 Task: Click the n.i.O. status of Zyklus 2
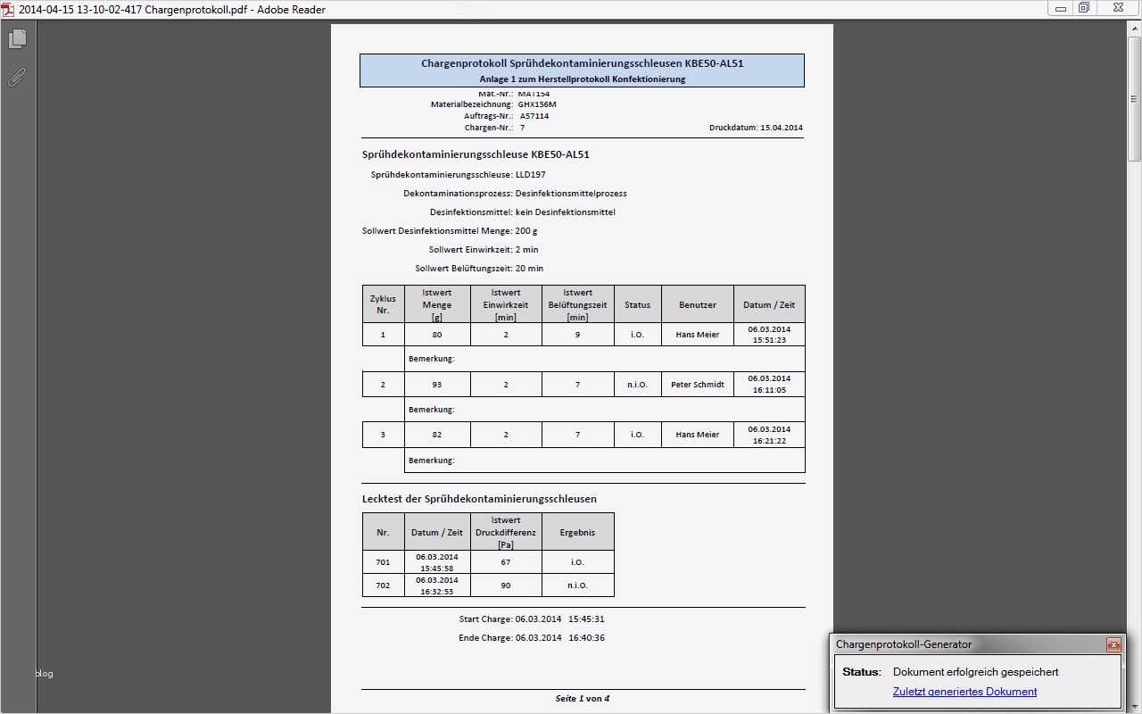tap(637, 384)
